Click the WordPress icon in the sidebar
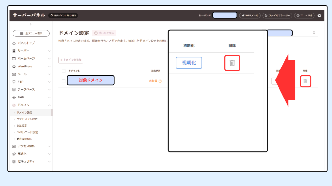This screenshot has width=332, height=186. coord(14,66)
